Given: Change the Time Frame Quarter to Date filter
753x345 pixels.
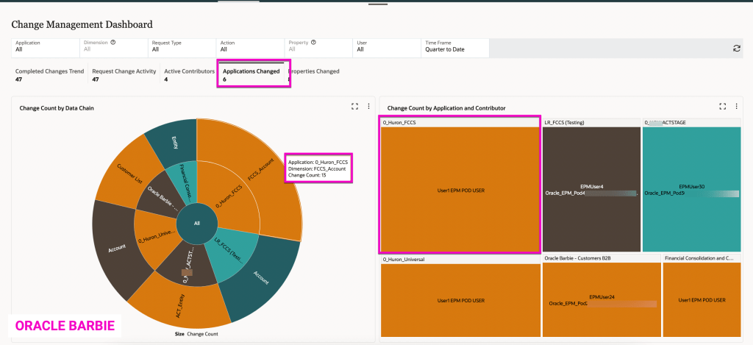Looking at the screenshot, I should click(x=454, y=46).
